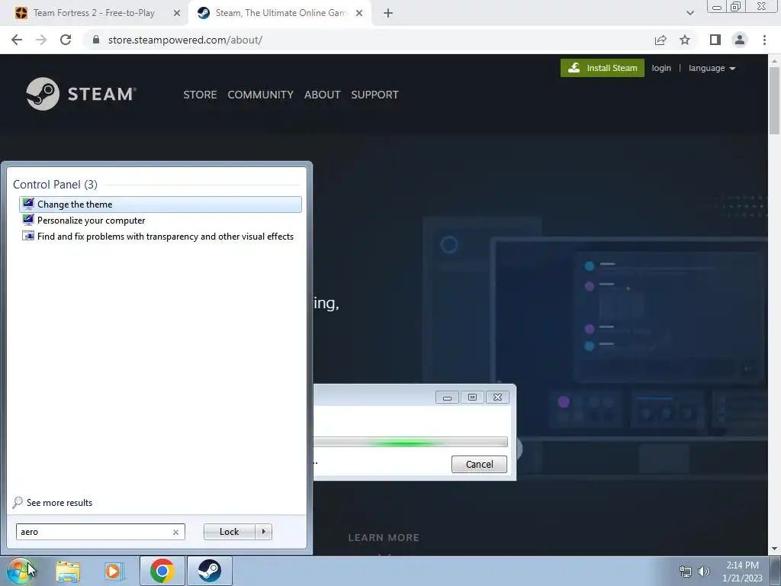The width and height of the screenshot is (781, 586).
Task: Click the address bar URL
Action: pos(185,40)
